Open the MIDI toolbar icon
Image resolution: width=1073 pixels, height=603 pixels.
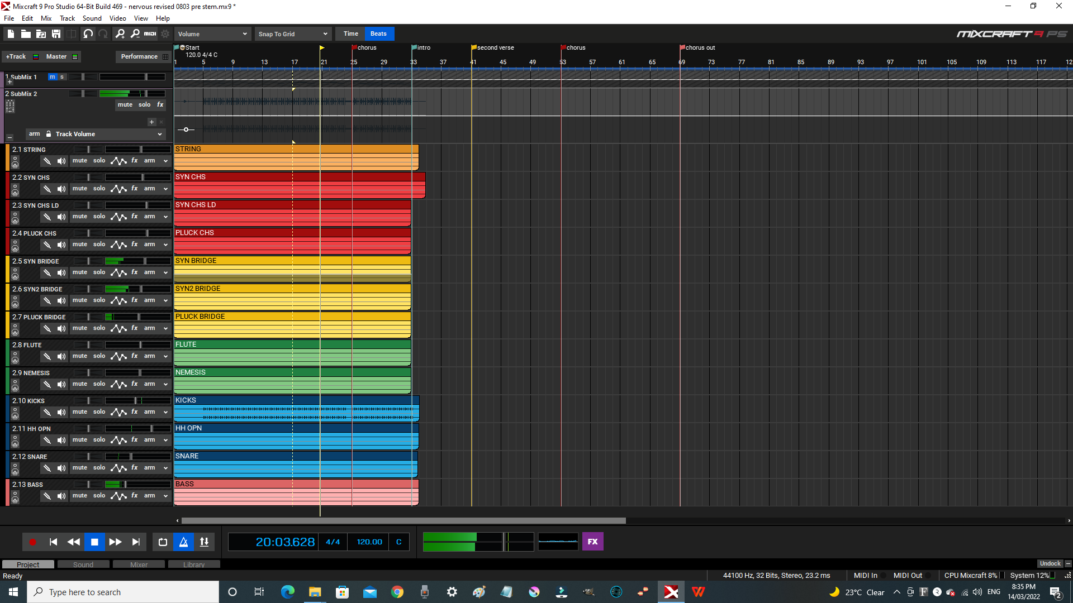pyautogui.click(x=150, y=34)
